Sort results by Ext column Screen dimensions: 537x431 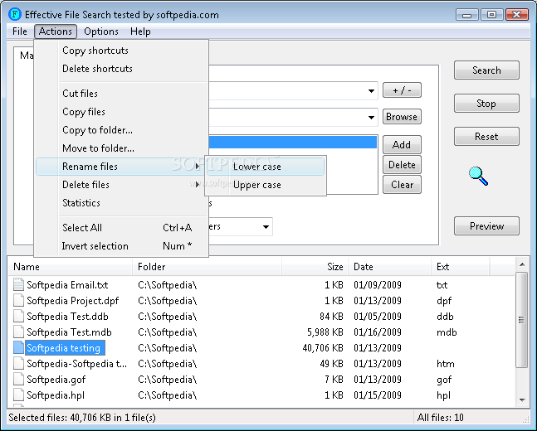pyautogui.click(x=461, y=267)
